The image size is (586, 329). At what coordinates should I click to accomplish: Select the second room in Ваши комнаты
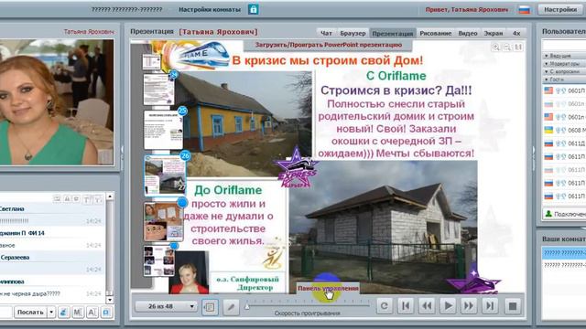[564, 265]
